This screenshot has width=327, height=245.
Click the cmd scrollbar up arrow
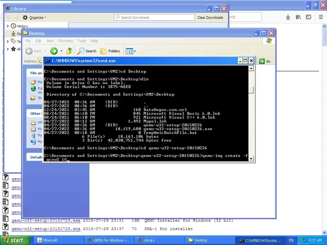click(x=251, y=68)
